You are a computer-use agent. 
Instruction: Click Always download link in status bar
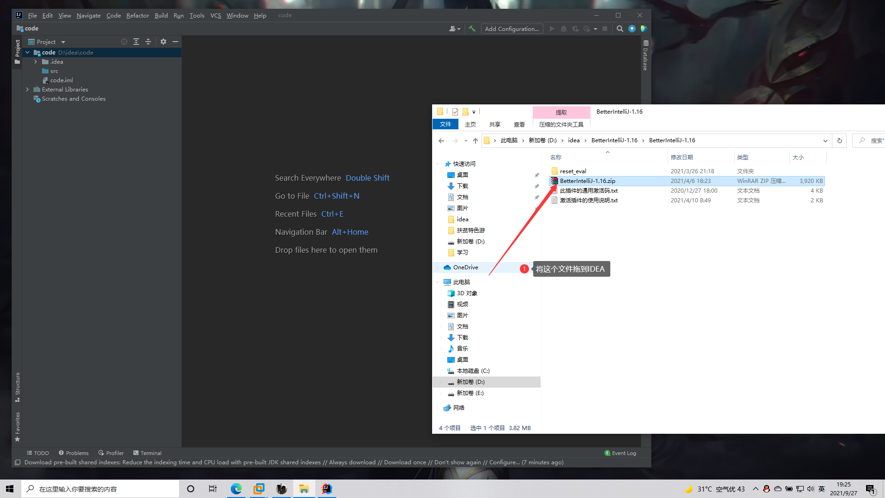[352, 462]
